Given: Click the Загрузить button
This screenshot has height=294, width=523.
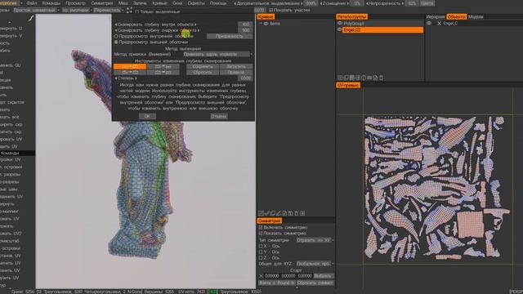Looking at the screenshot, I should point(236,66).
